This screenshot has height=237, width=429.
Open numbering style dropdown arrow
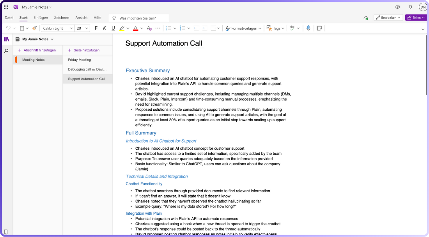click(x=188, y=28)
